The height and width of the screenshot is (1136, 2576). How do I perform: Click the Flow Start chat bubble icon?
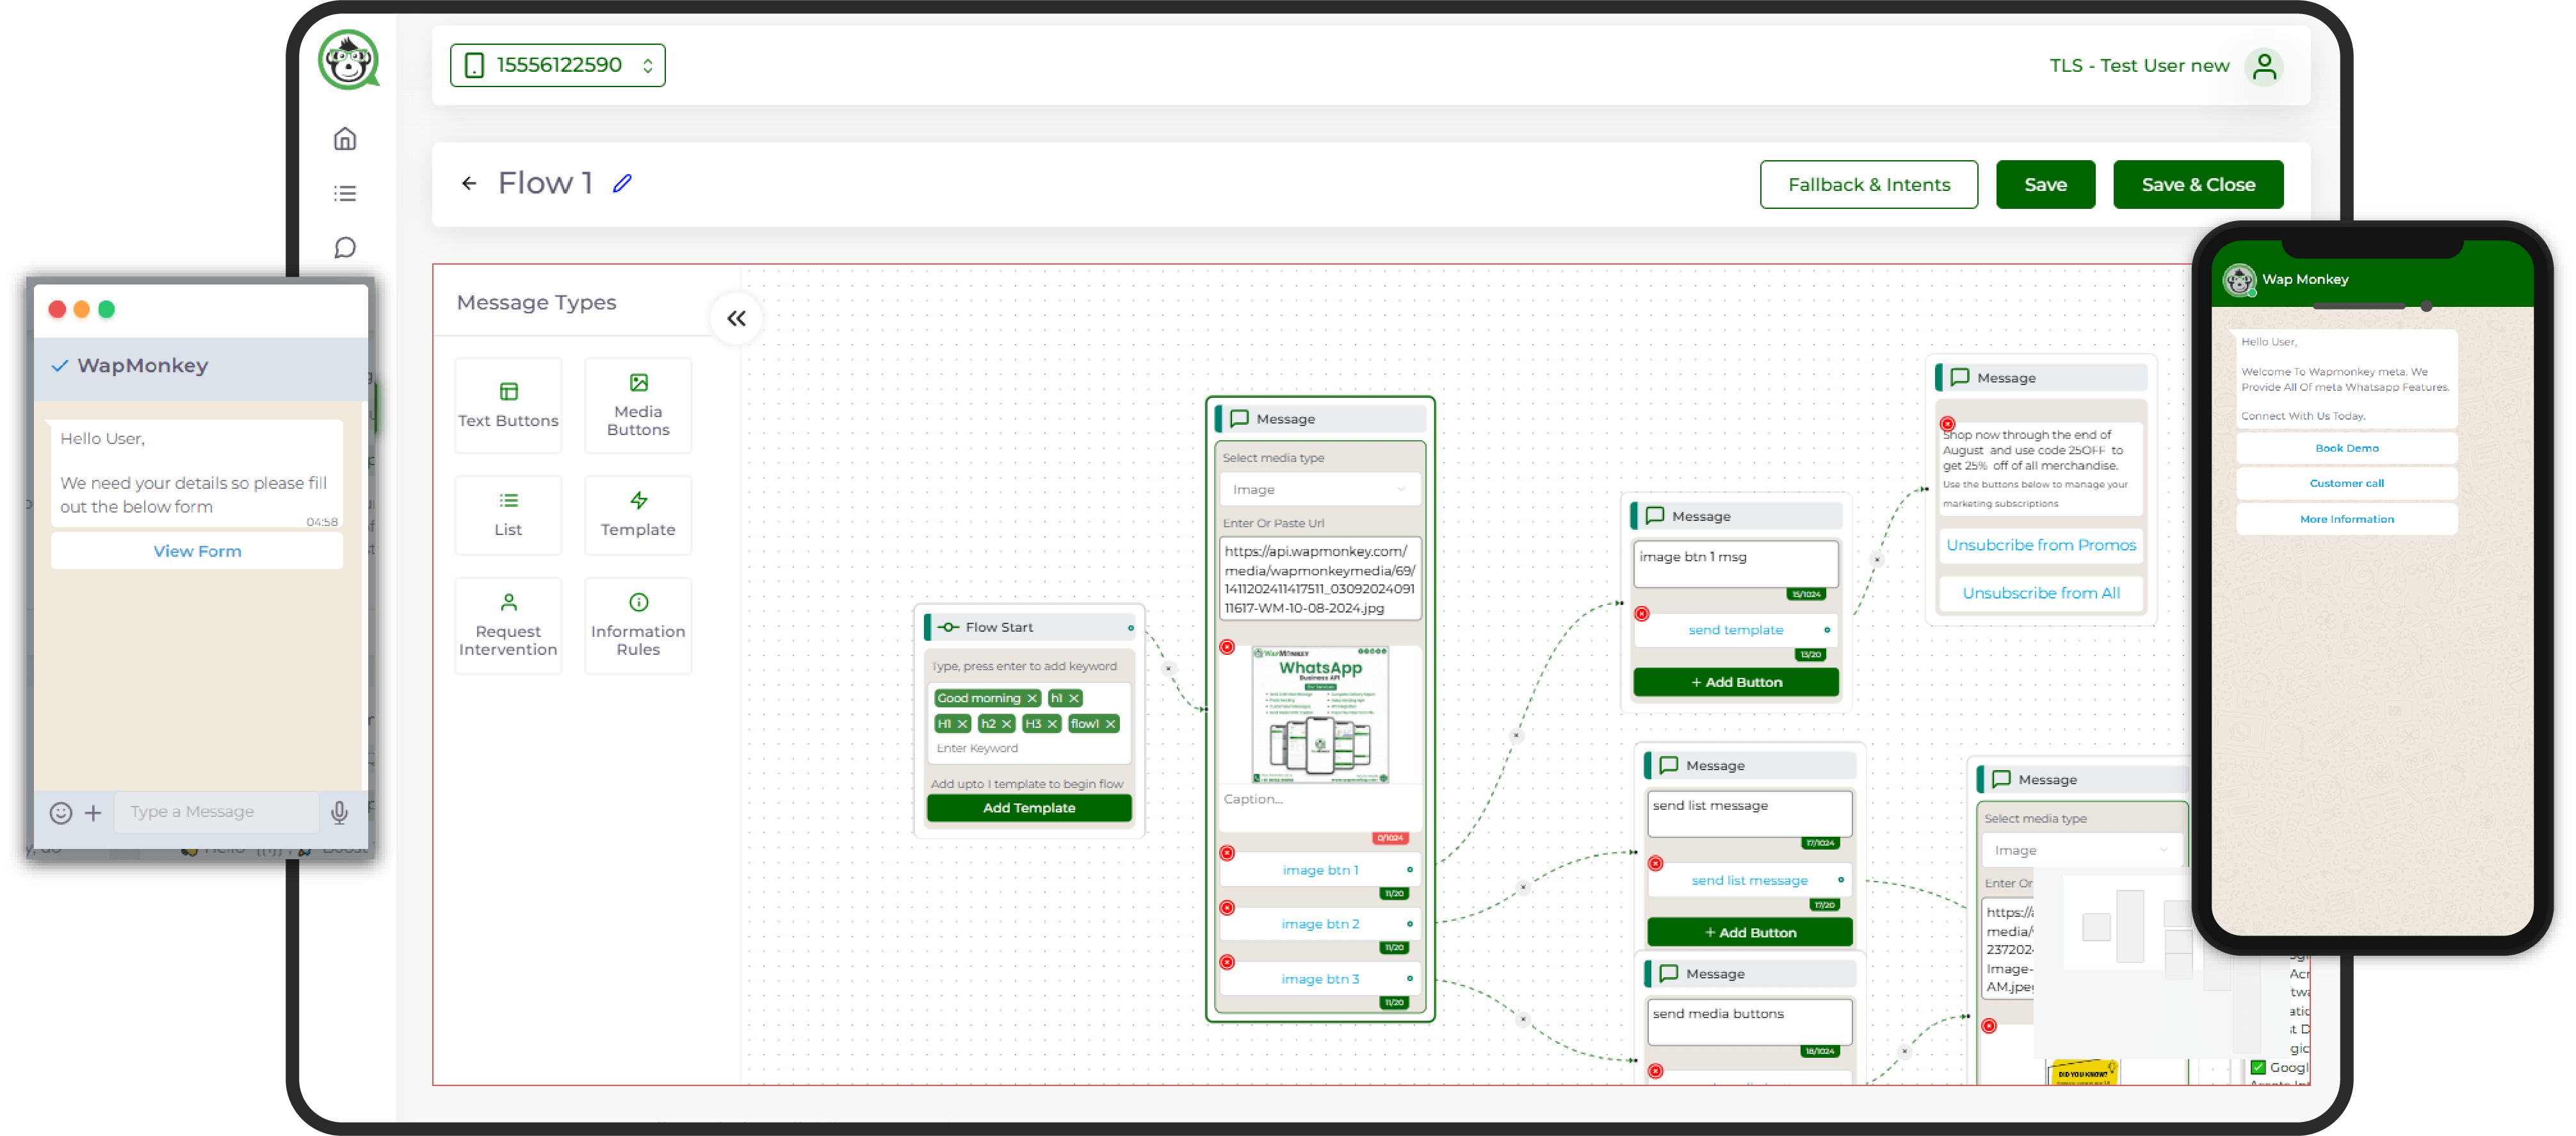click(948, 627)
